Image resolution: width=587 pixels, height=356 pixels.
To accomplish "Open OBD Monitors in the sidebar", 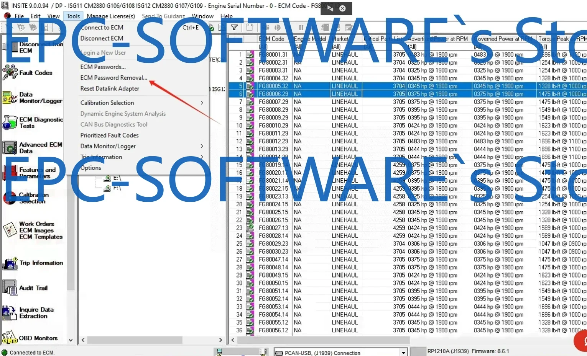I will [10, 338].
